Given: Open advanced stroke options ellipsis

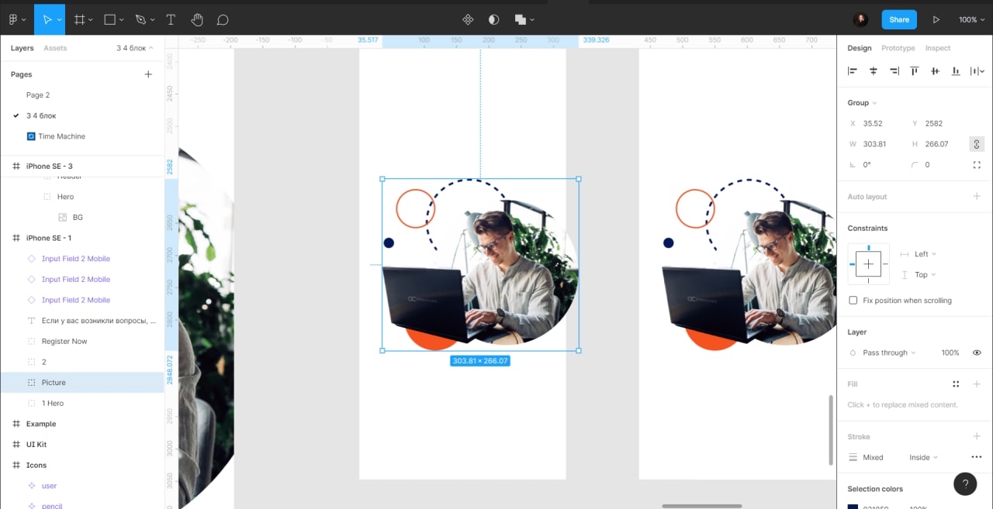Looking at the screenshot, I should [x=977, y=457].
